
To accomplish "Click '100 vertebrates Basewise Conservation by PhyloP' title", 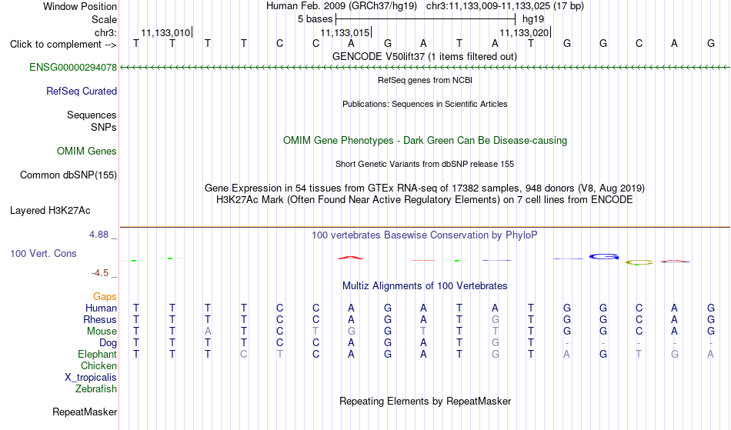I will click(425, 235).
